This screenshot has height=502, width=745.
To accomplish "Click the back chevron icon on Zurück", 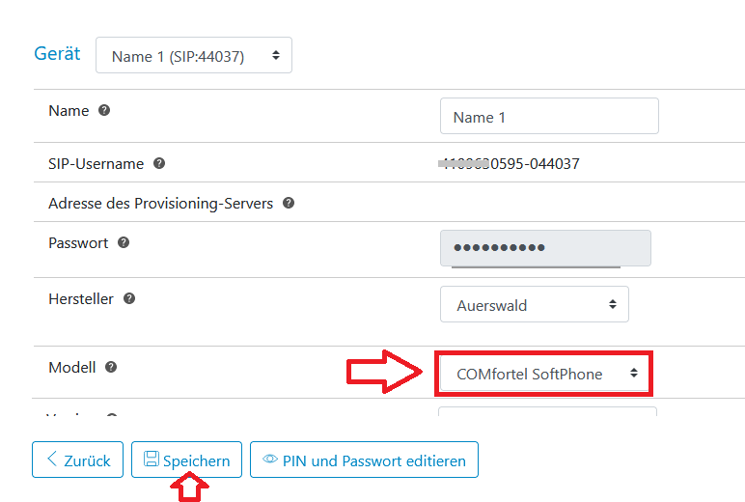I will [x=52, y=459].
